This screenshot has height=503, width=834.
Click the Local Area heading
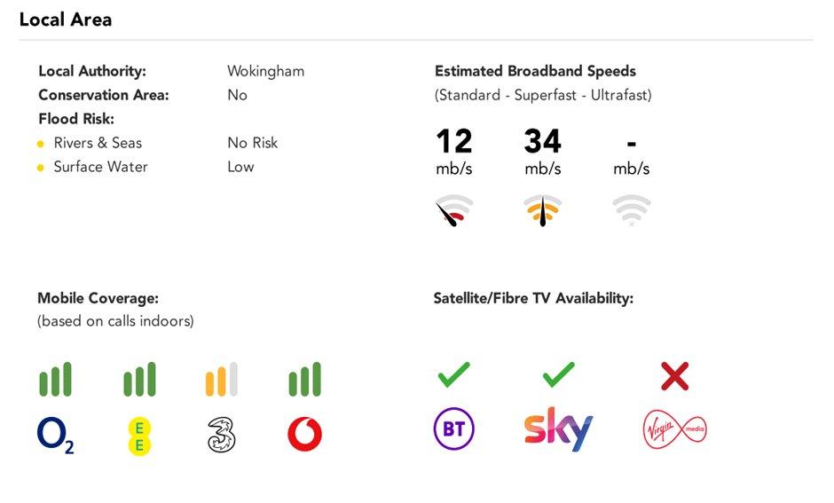(66, 20)
